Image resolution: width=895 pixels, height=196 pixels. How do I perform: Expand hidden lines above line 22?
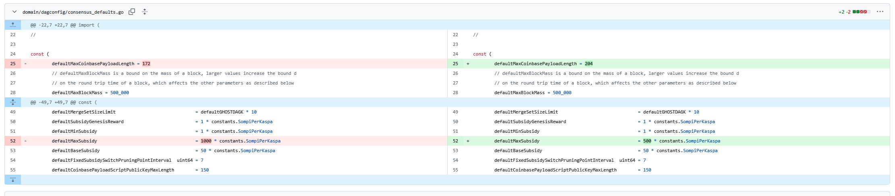(13, 25)
